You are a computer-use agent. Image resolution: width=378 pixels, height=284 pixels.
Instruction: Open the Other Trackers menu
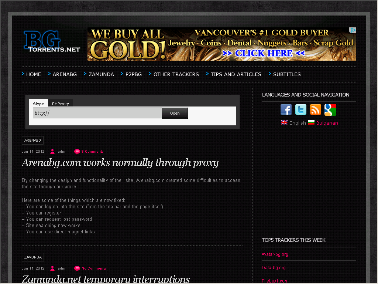[x=176, y=74]
